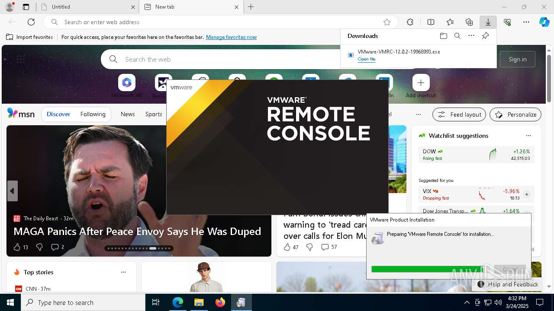Add VIX to watchlist plus icon
The image size is (554, 311).
pyautogui.click(x=527, y=194)
